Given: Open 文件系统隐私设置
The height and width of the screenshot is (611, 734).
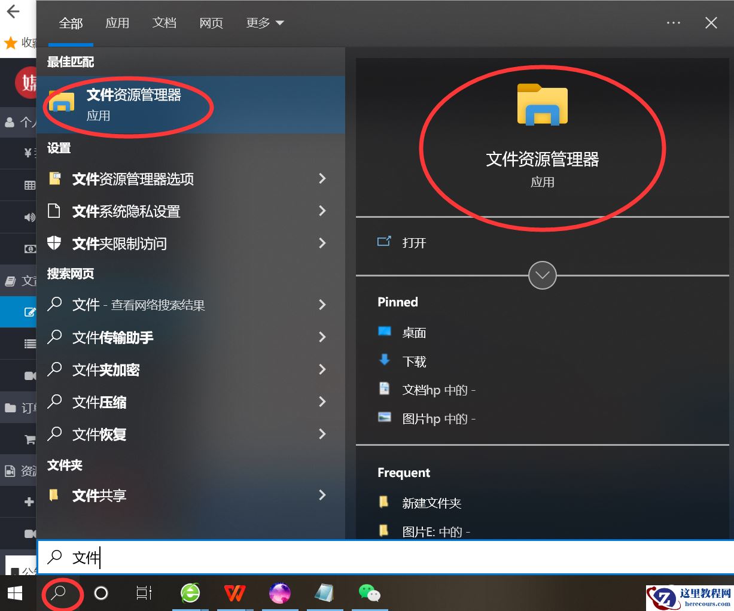Looking at the screenshot, I should click(x=126, y=211).
